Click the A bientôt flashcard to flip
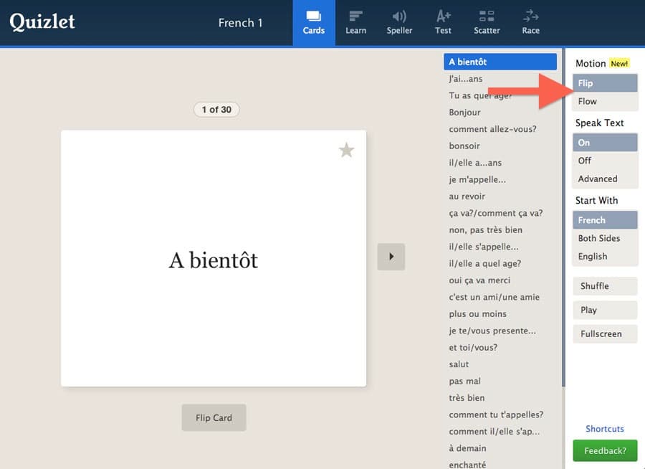 click(214, 259)
